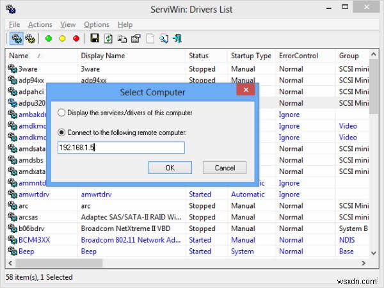This screenshot has height=288, width=384.
Task: Sort by the ErrorControl column header
Action: click(305, 56)
